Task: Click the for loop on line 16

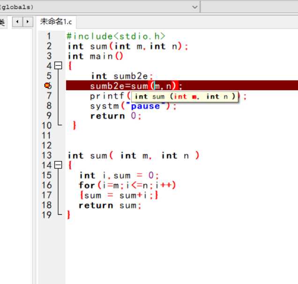Action: pyautogui.click(x=127, y=185)
